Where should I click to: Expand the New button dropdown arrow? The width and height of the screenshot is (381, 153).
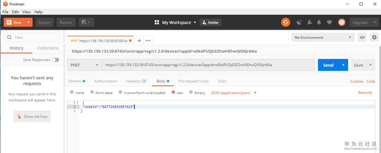pyautogui.click(x=29, y=22)
